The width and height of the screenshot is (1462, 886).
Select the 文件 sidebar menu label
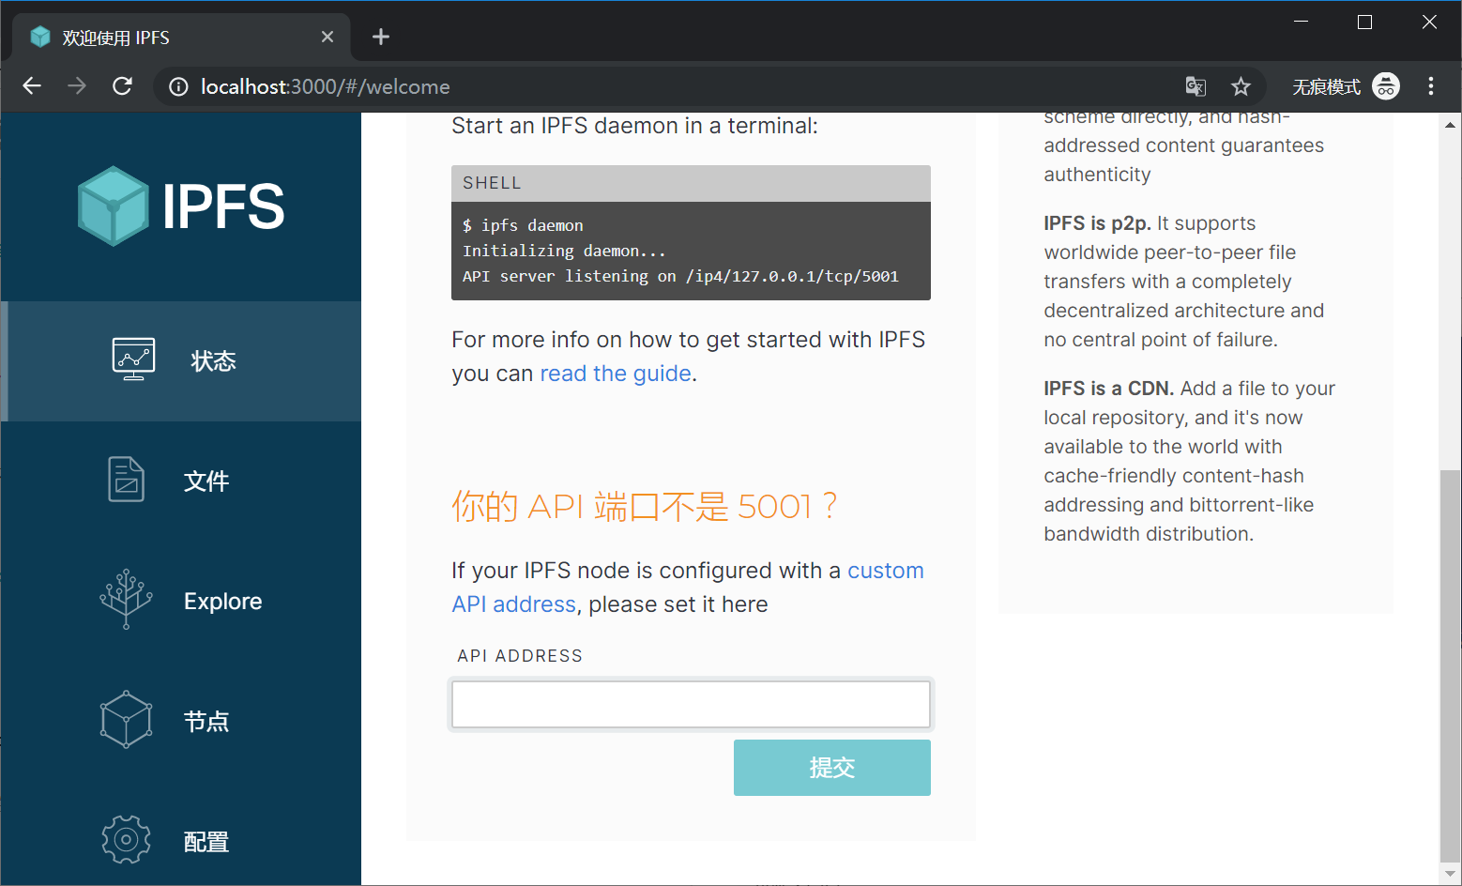pos(206,481)
